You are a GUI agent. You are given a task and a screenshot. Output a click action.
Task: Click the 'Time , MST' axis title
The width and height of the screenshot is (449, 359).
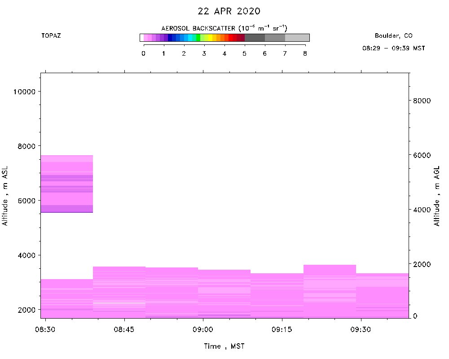(224, 346)
